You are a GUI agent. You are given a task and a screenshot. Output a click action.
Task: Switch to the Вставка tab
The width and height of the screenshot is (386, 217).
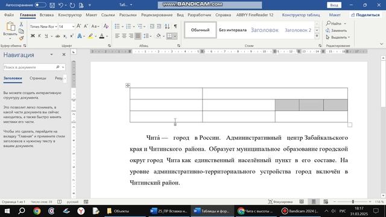(46, 15)
